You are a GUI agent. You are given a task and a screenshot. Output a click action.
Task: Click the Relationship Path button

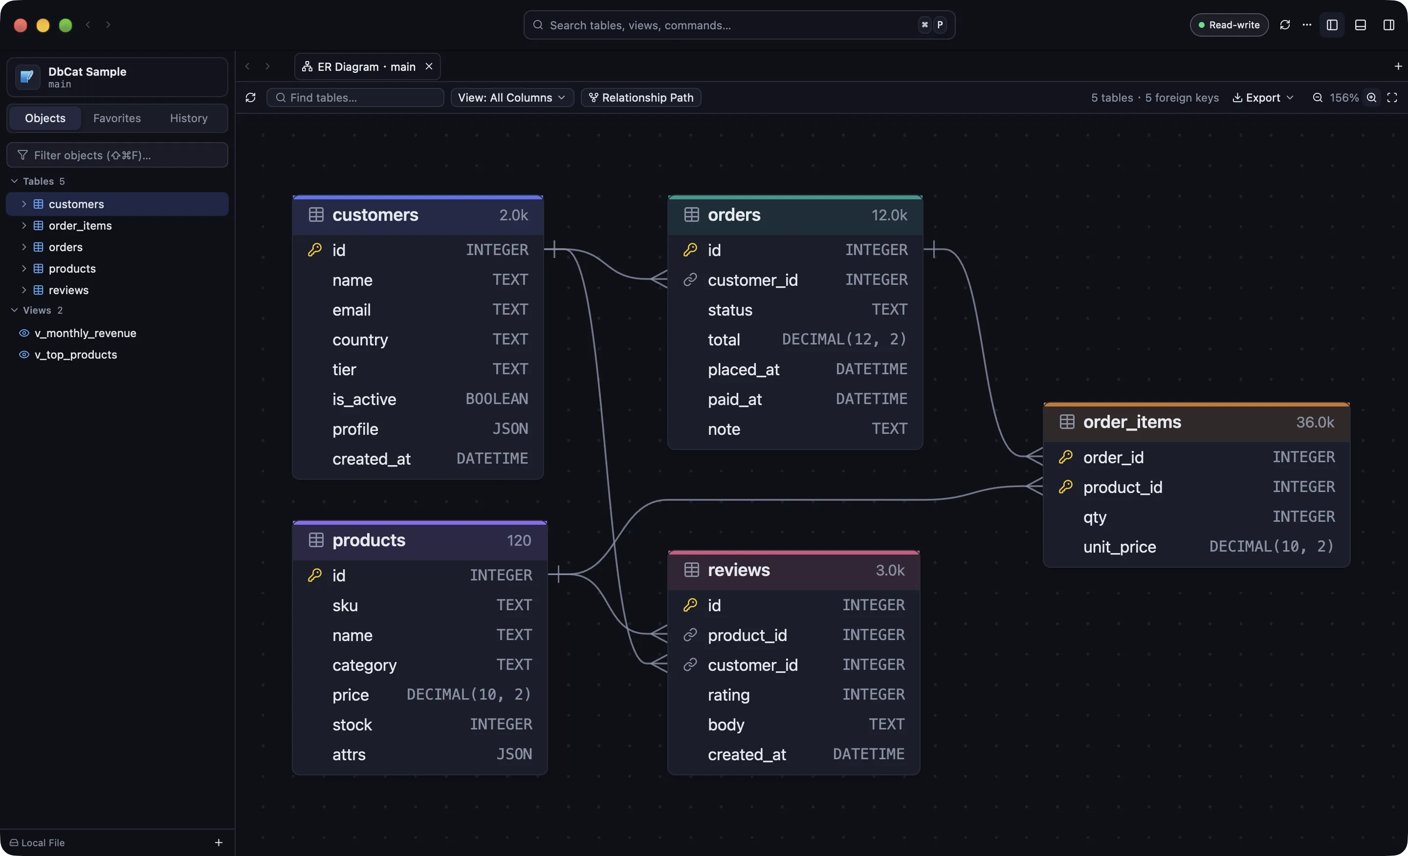(x=641, y=98)
